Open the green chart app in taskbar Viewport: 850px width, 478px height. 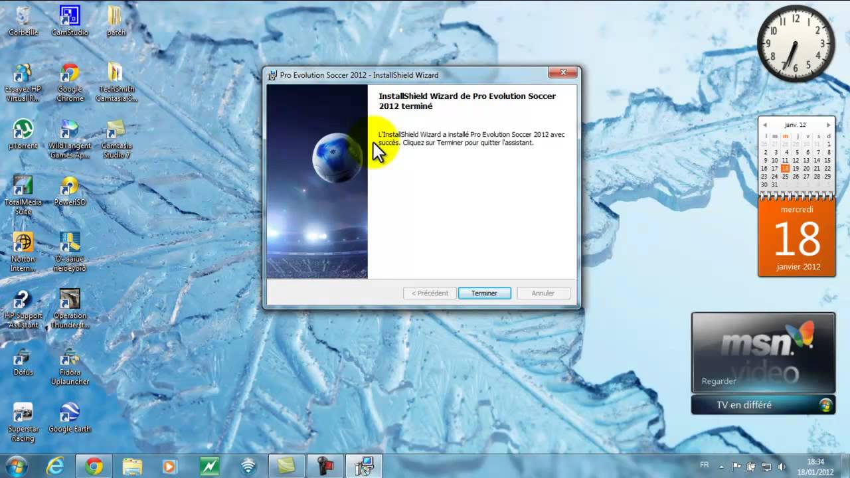click(x=209, y=466)
